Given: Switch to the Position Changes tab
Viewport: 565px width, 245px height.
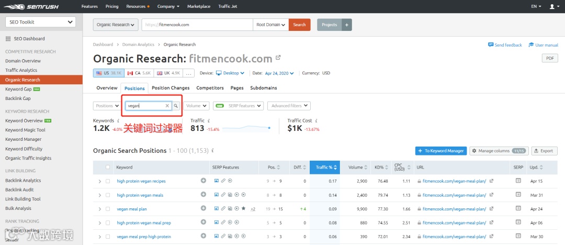Looking at the screenshot, I should [171, 87].
